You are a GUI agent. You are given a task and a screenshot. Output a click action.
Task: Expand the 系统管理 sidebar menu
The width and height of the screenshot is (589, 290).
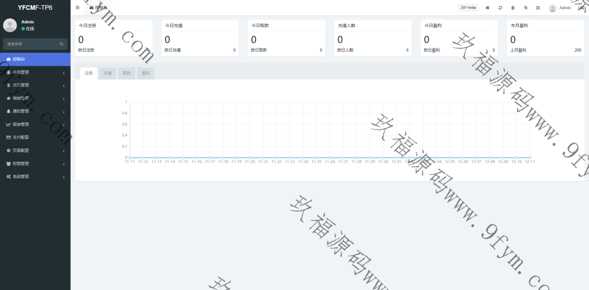point(35,177)
